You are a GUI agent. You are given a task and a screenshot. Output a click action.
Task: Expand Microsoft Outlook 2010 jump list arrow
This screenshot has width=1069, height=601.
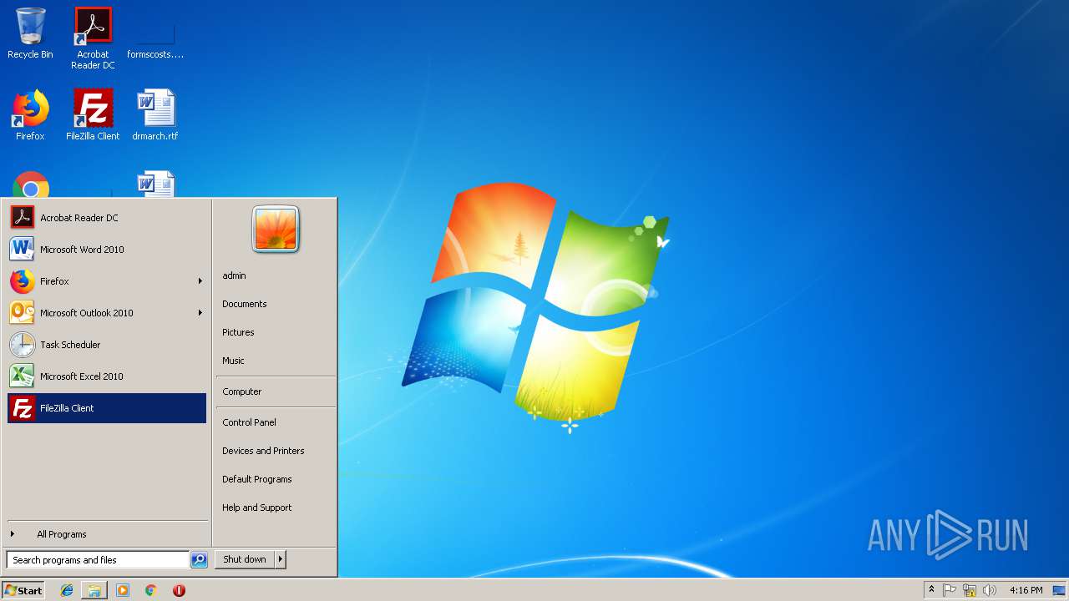coord(200,313)
